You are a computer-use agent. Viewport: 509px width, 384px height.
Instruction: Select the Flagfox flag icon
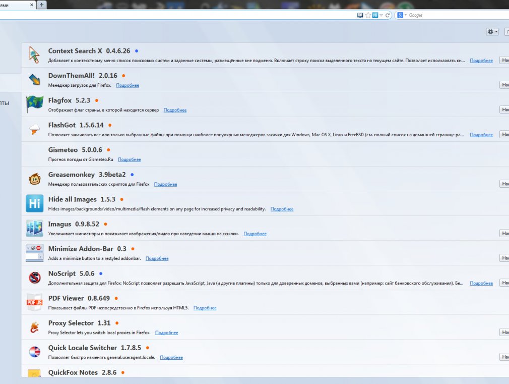coord(34,104)
